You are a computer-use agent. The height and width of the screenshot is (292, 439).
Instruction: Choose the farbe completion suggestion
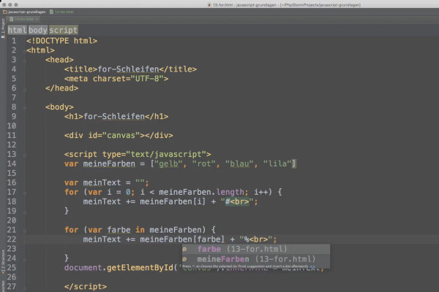(256, 249)
